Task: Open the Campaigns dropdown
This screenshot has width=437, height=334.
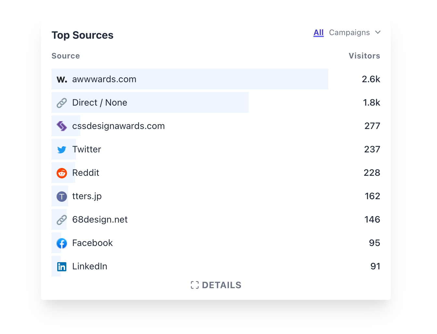Action: 355,32
